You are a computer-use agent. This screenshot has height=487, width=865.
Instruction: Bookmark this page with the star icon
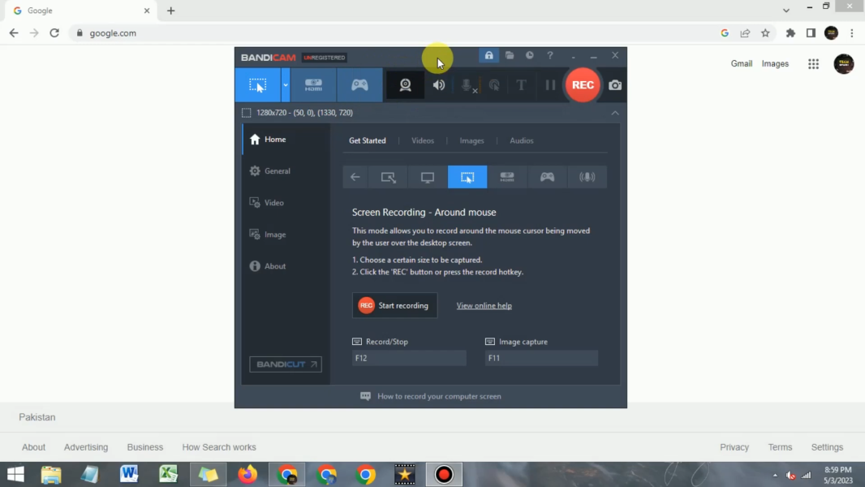pyautogui.click(x=765, y=33)
